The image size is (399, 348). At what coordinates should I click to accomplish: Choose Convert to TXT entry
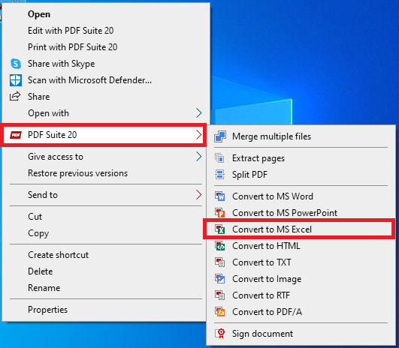tap(261, 262)
